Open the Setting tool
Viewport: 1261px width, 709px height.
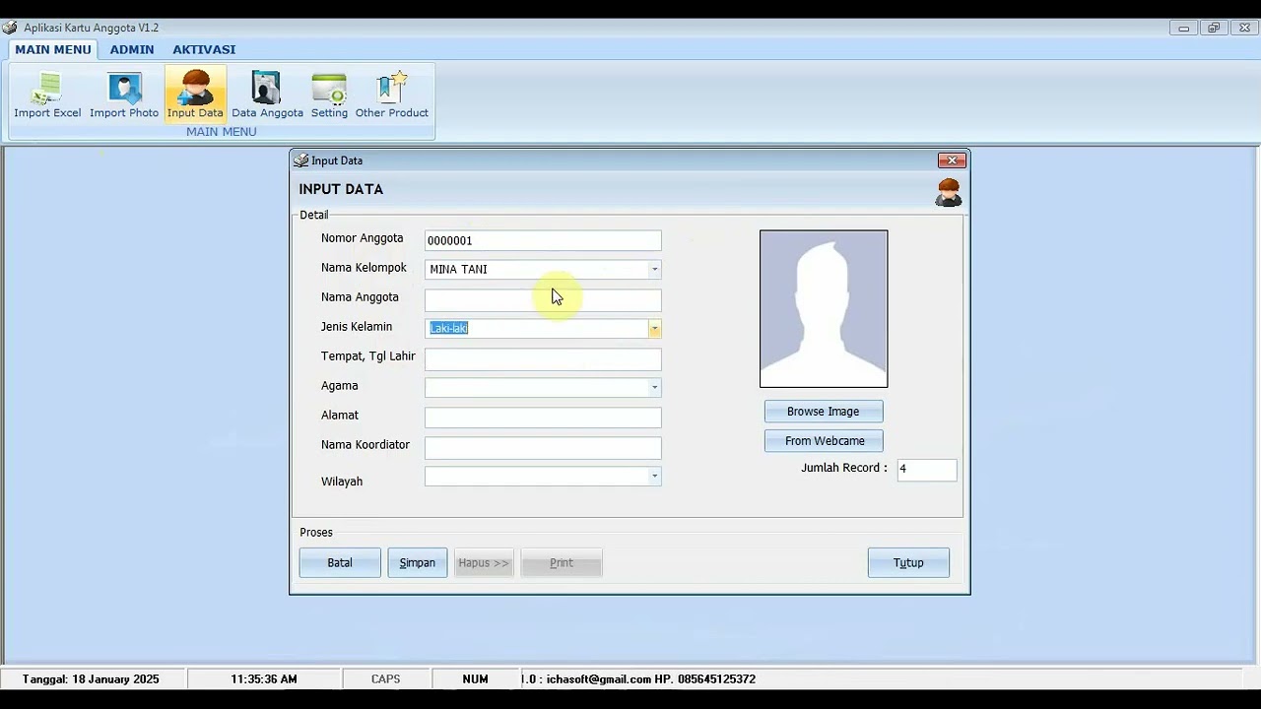click(x=329, y=96)
